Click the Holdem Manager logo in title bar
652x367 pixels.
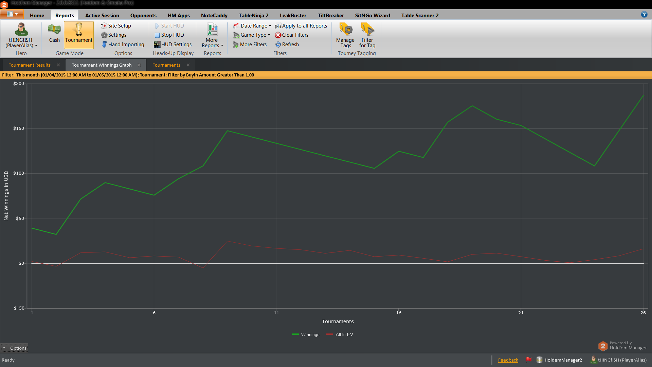click(x=4, y=4)
